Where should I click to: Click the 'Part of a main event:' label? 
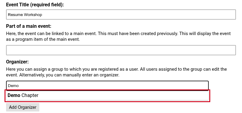click(x=29, y=26)
